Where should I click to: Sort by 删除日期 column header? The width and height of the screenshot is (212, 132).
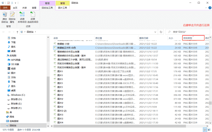(144, 38)
